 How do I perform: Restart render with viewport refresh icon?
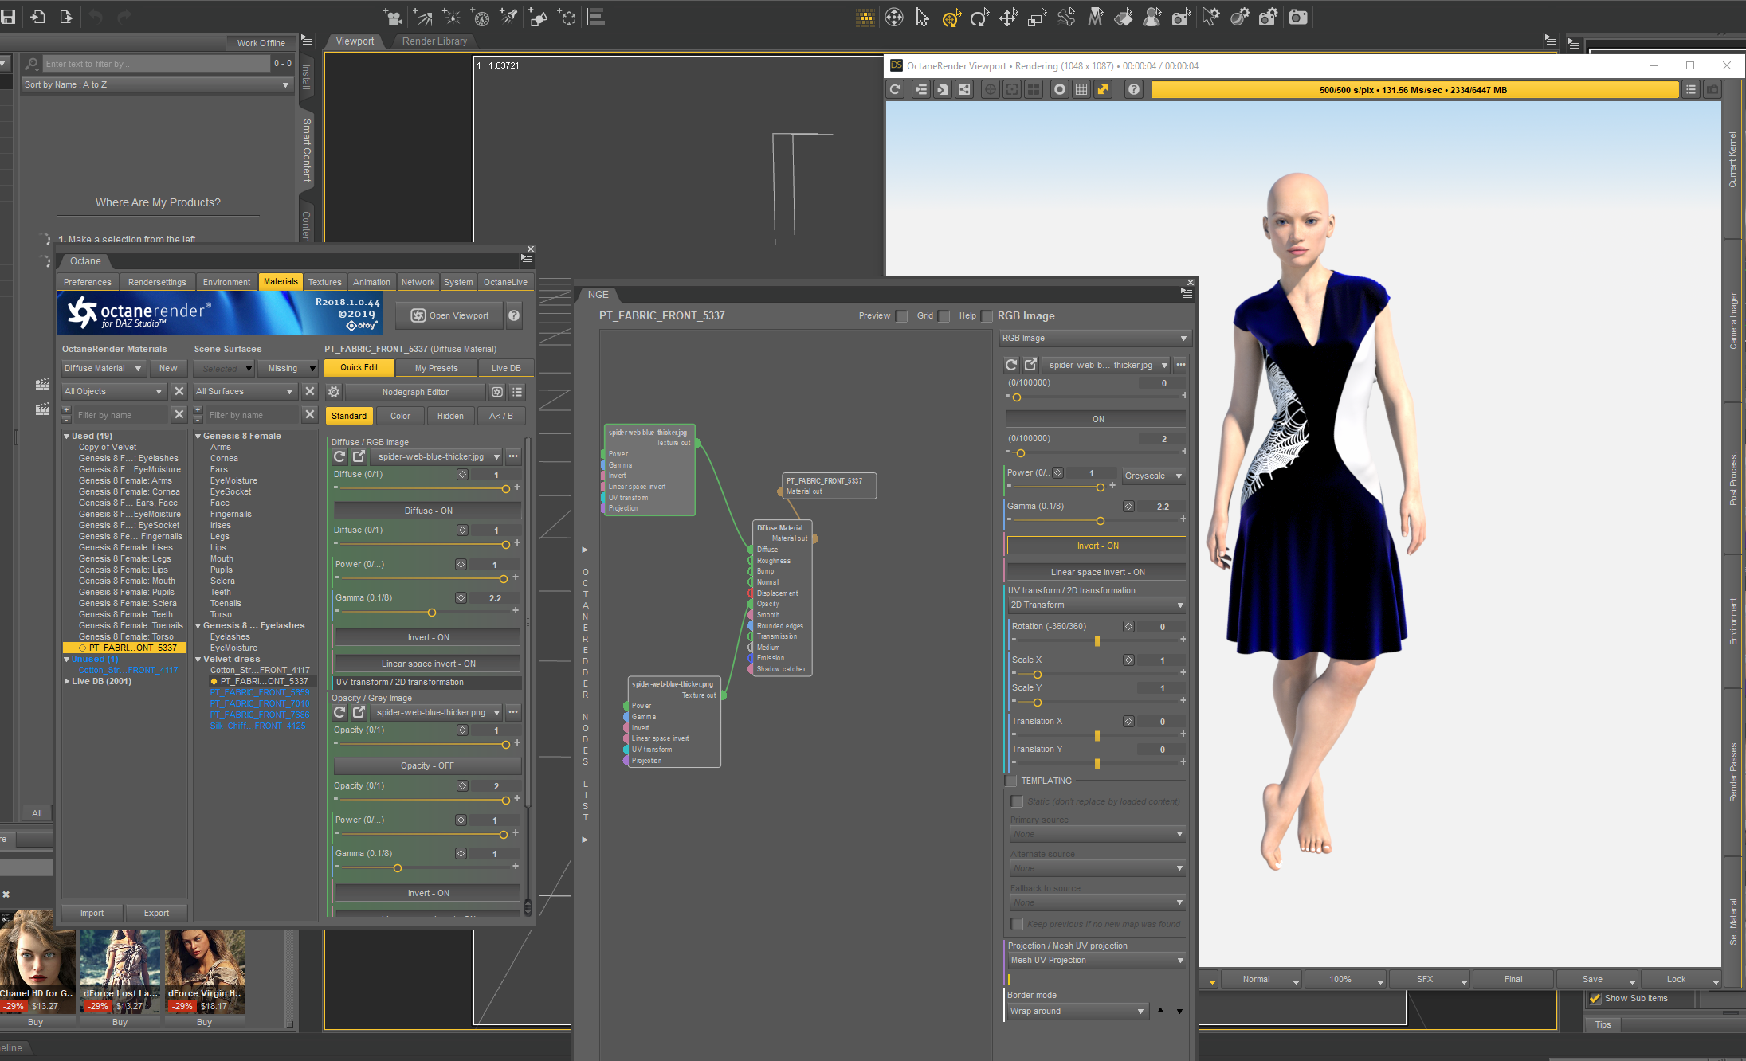coord(895,89)
